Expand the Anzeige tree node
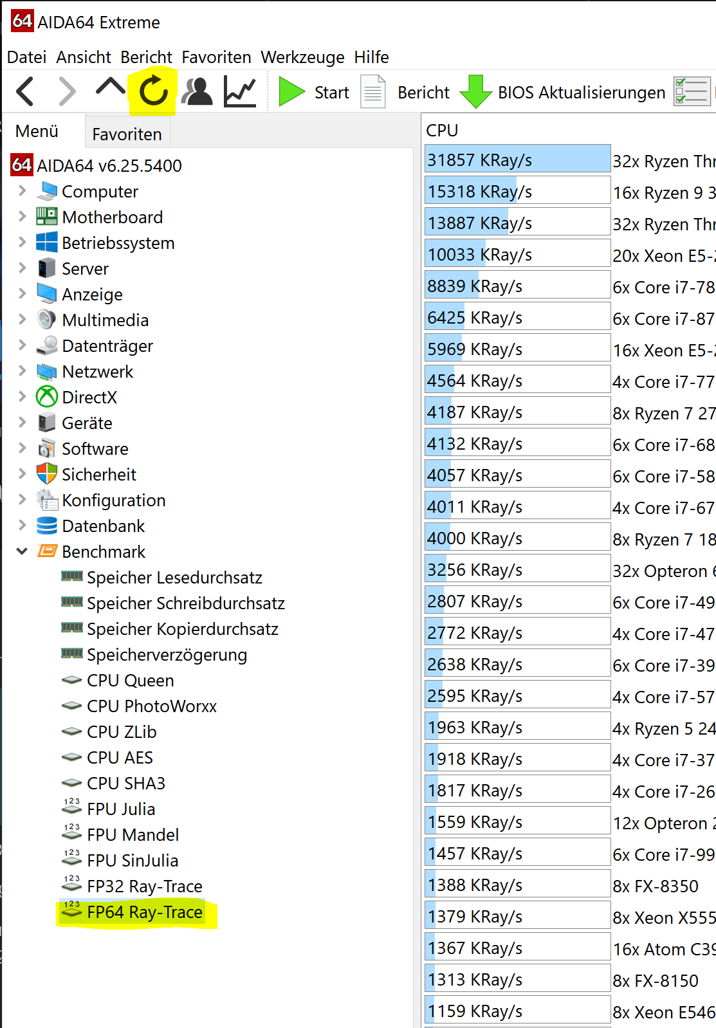 (23, 293)
